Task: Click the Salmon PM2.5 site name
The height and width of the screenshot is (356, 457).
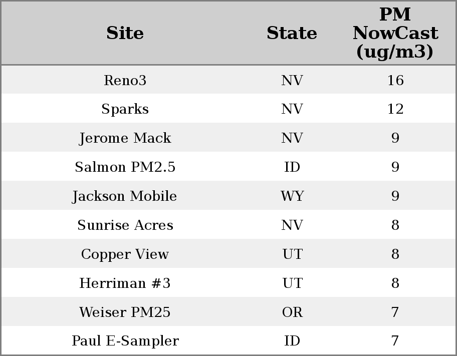Action: 125,167
